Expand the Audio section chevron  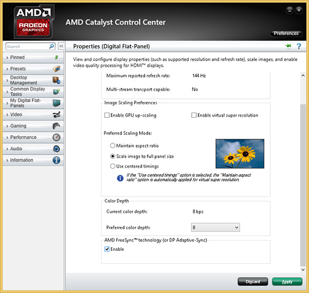coord(7,149)
